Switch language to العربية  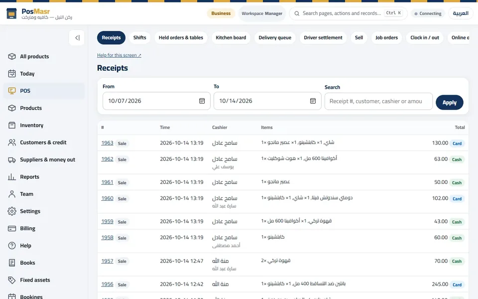click(x=460, y=13)
